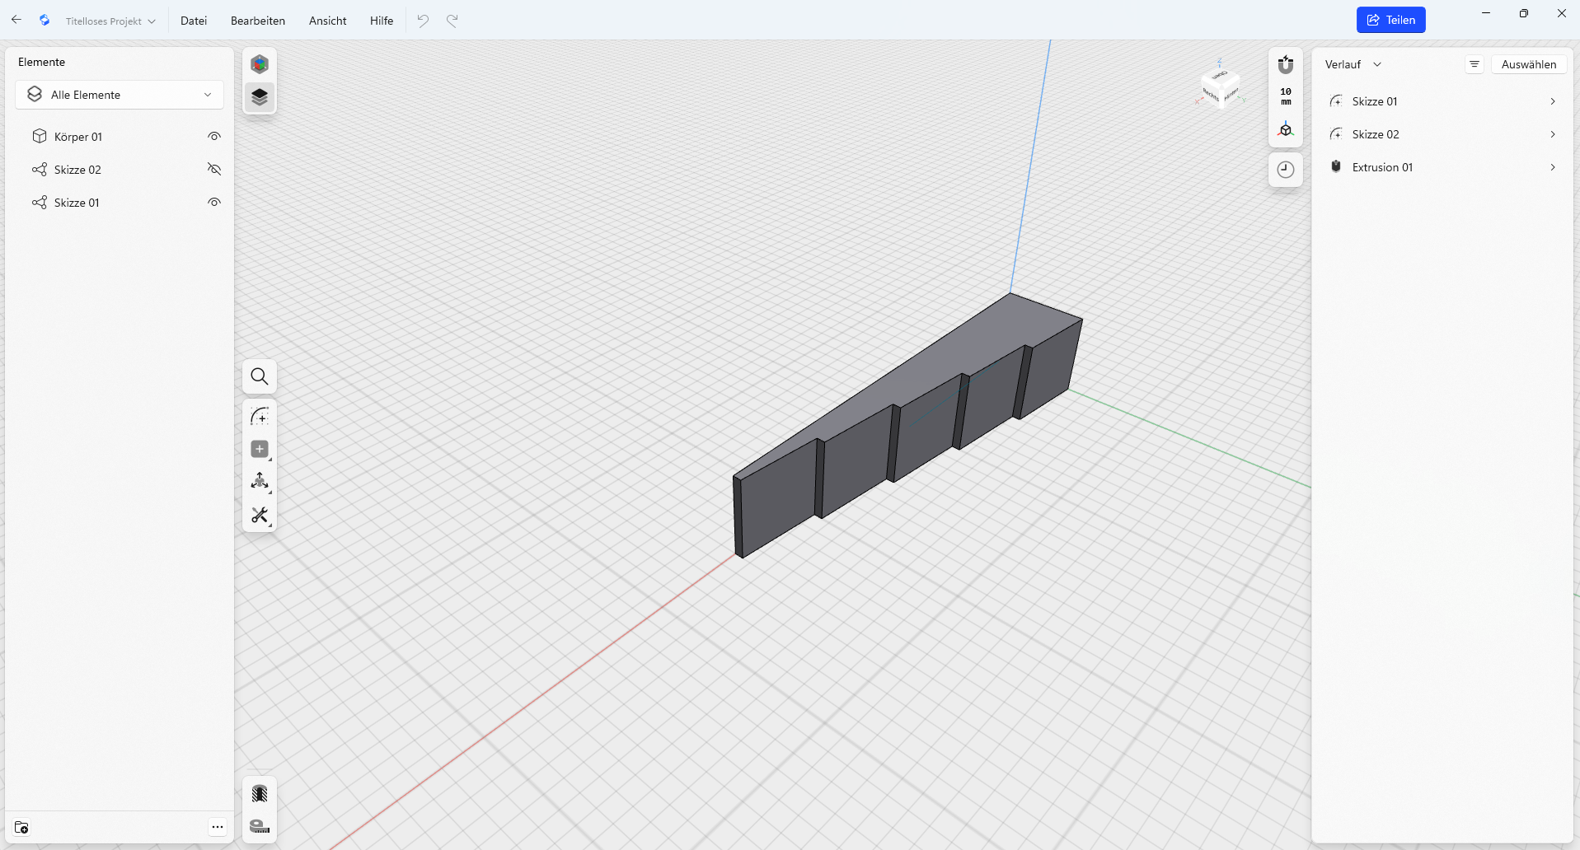Select Skizze 02 in elements list
The image size is (1580, 850).
[x=77, y=170]
